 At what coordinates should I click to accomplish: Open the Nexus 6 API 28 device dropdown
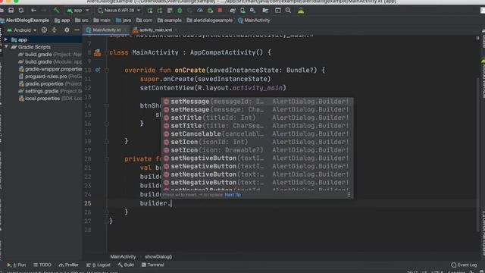119,10
